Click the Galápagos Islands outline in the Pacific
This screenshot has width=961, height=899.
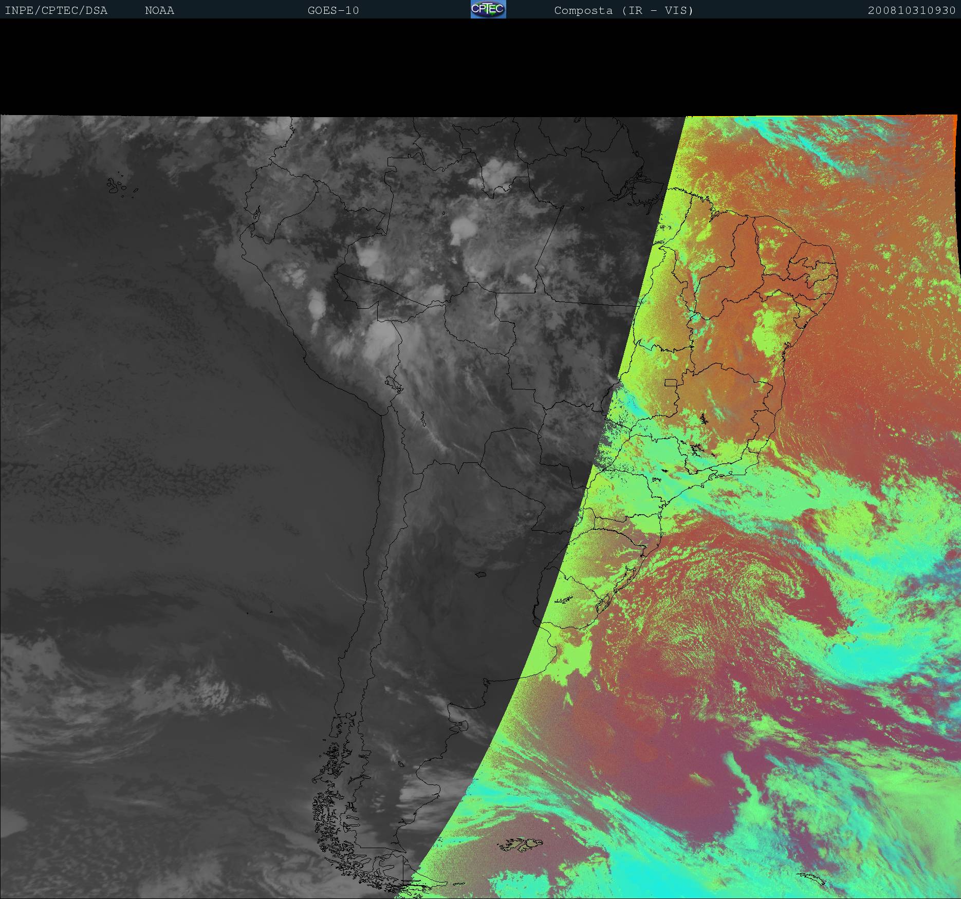117,186
